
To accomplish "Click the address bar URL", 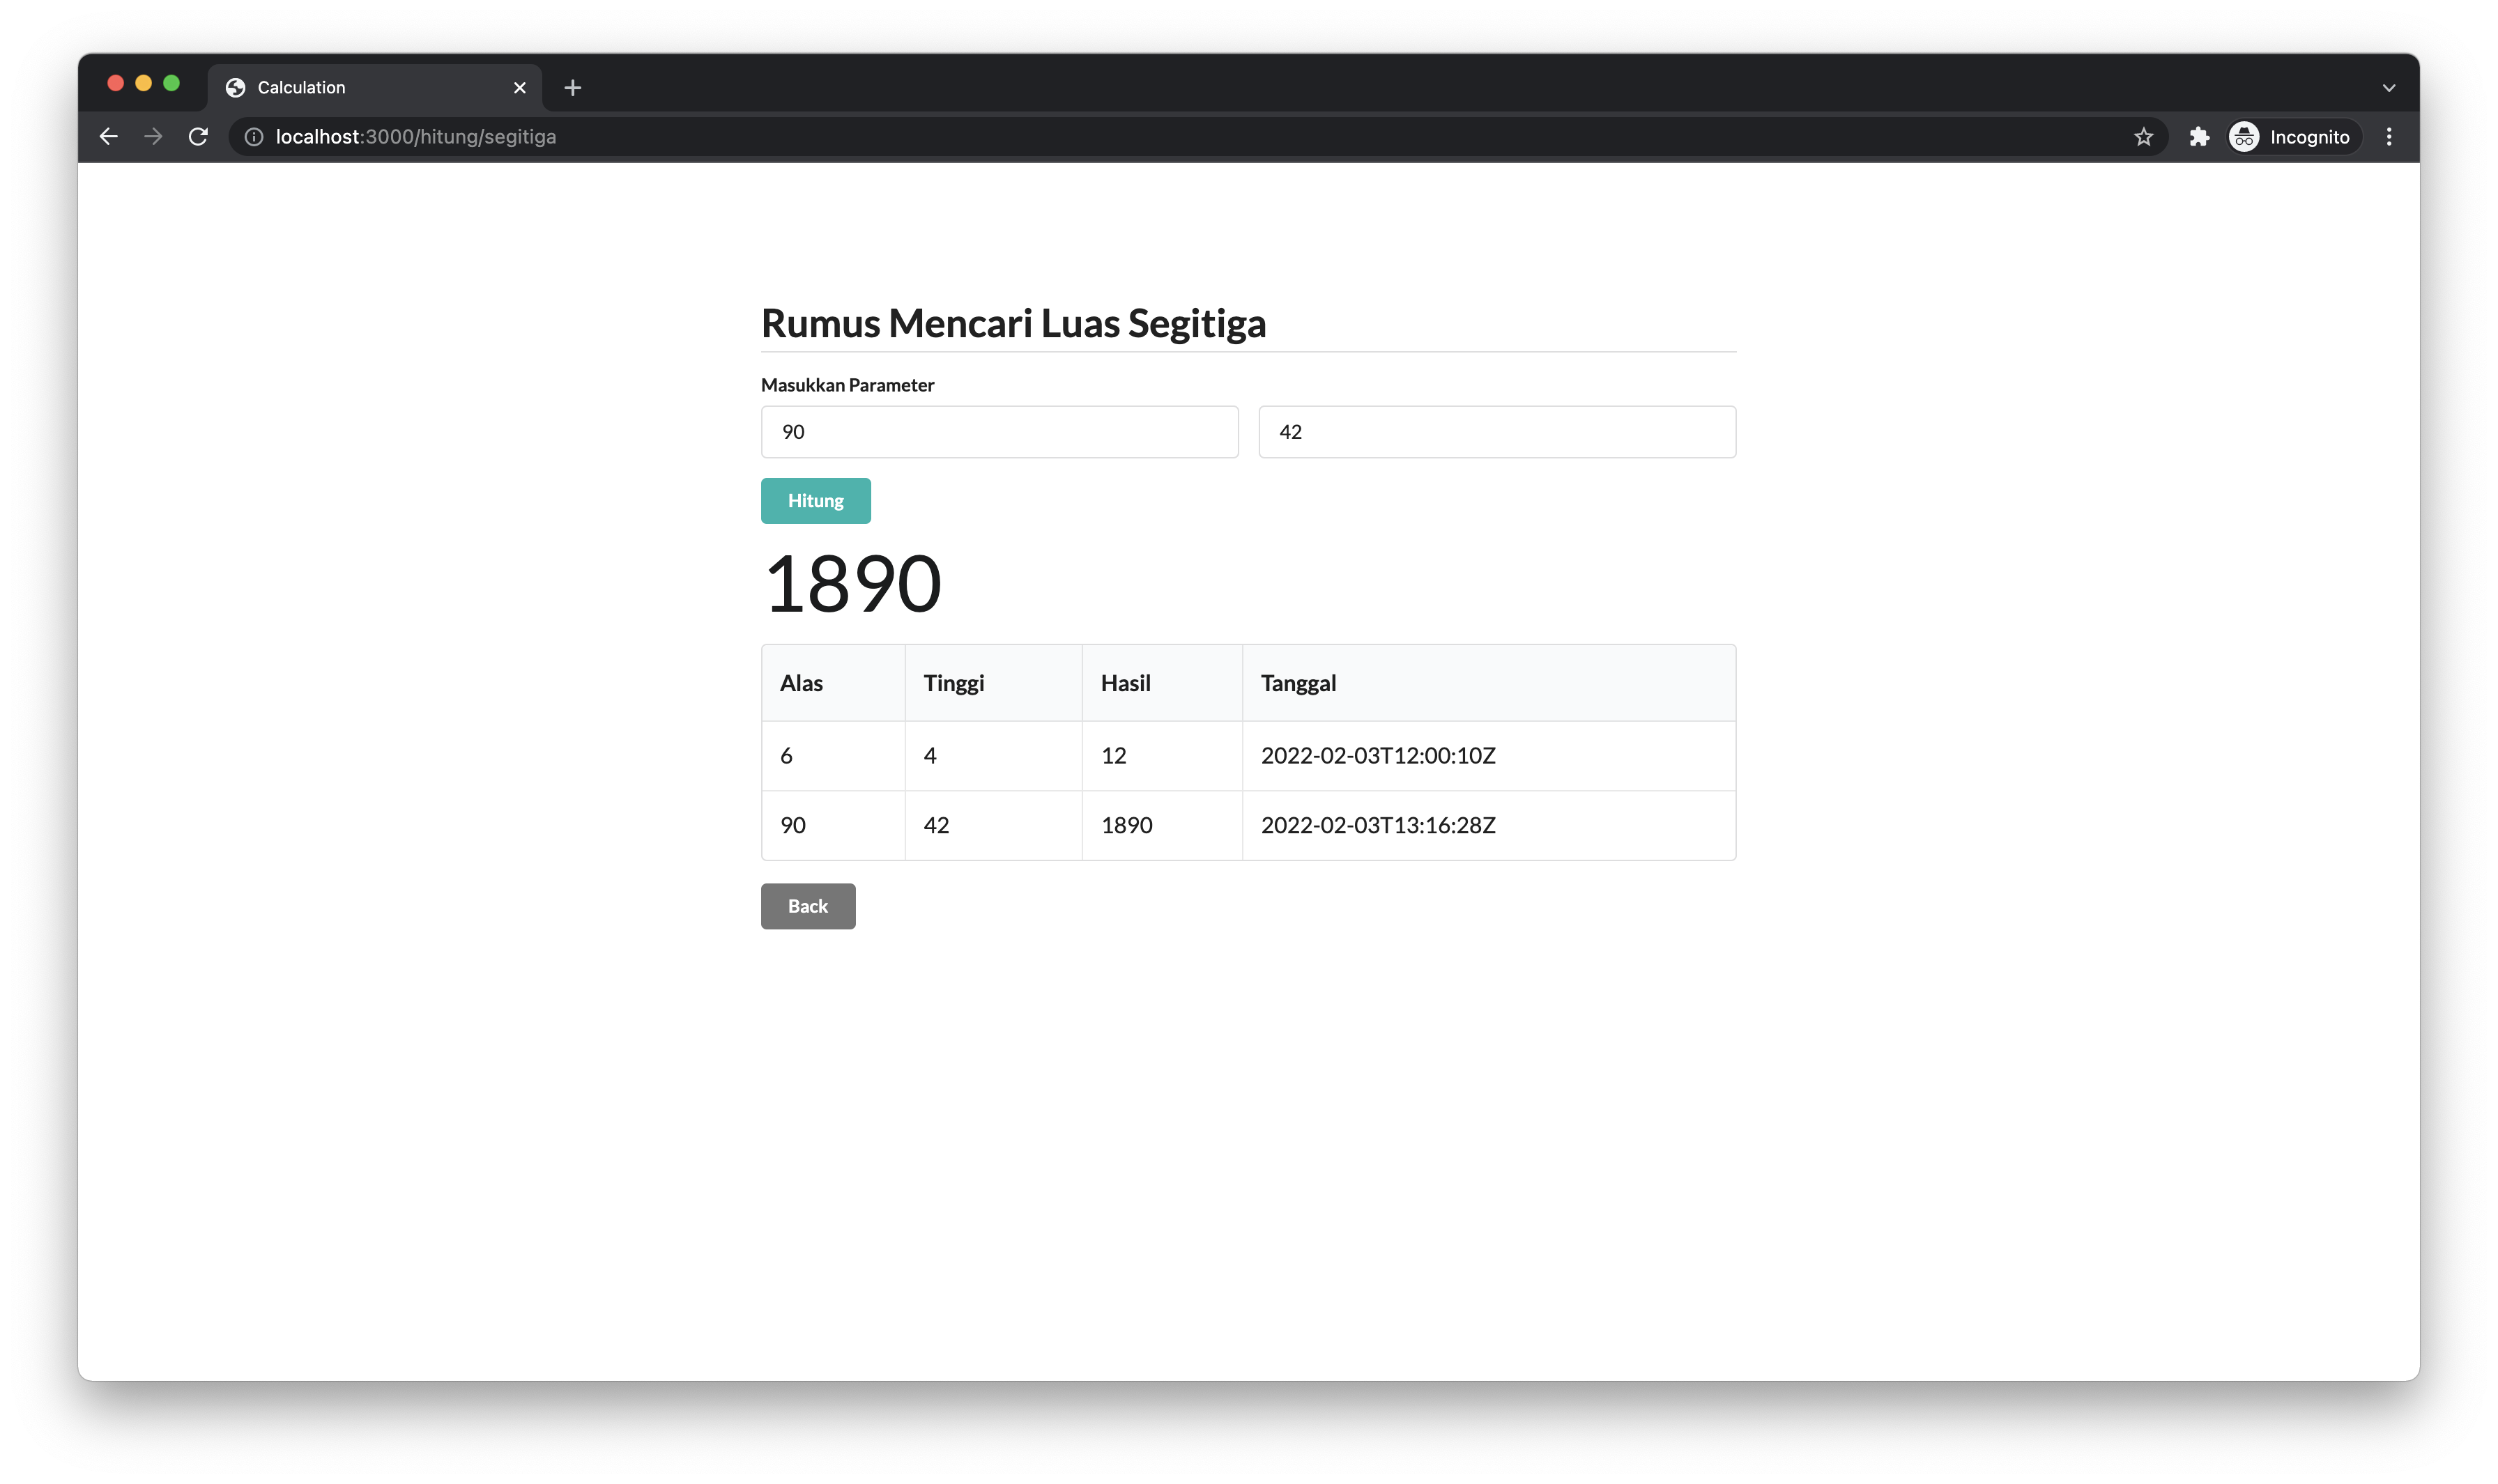I will point(415,137).
